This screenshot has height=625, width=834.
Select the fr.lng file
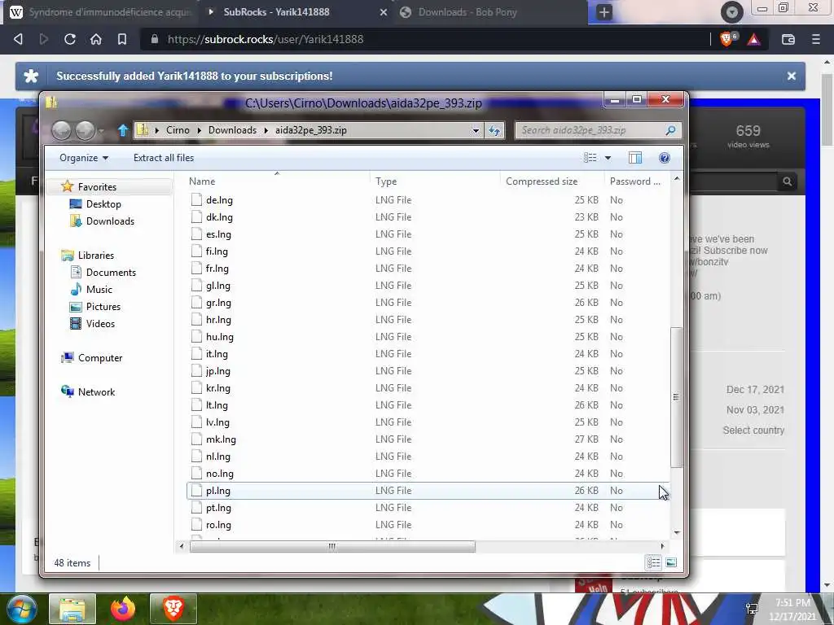217,269
